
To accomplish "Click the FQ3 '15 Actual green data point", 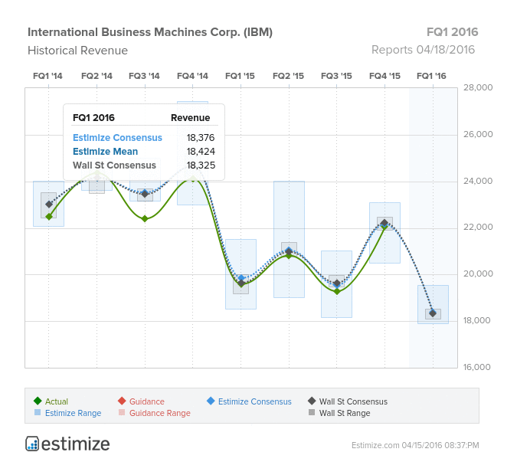I will click(x=337, y=292).
